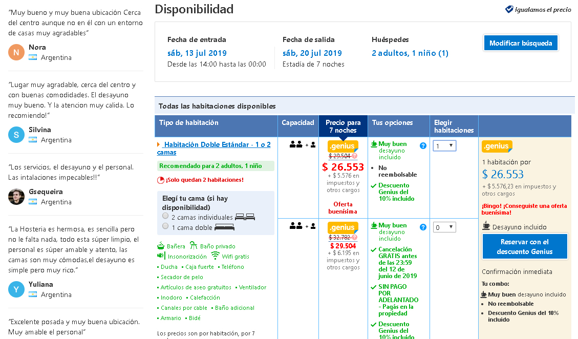
Task: Change check-out date sáb, 20 jul 2019
Action: 312,53
